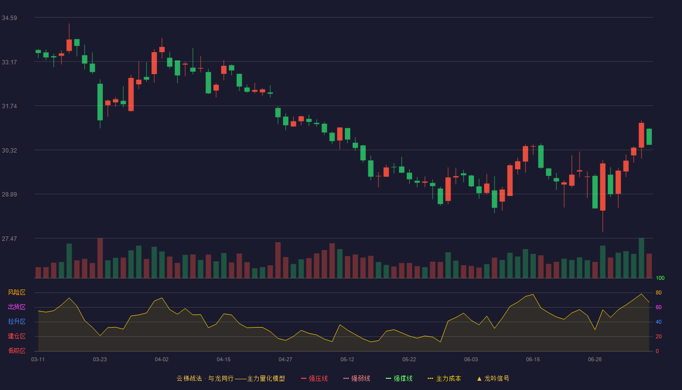Select the 风险区 zone label
The width and height of the screenshot is (682, 390).
17,292
